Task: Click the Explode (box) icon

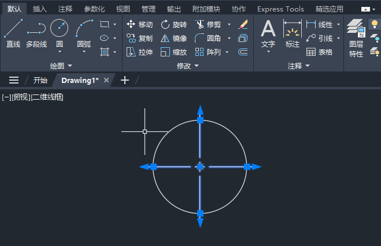Action: coord(243,38)
